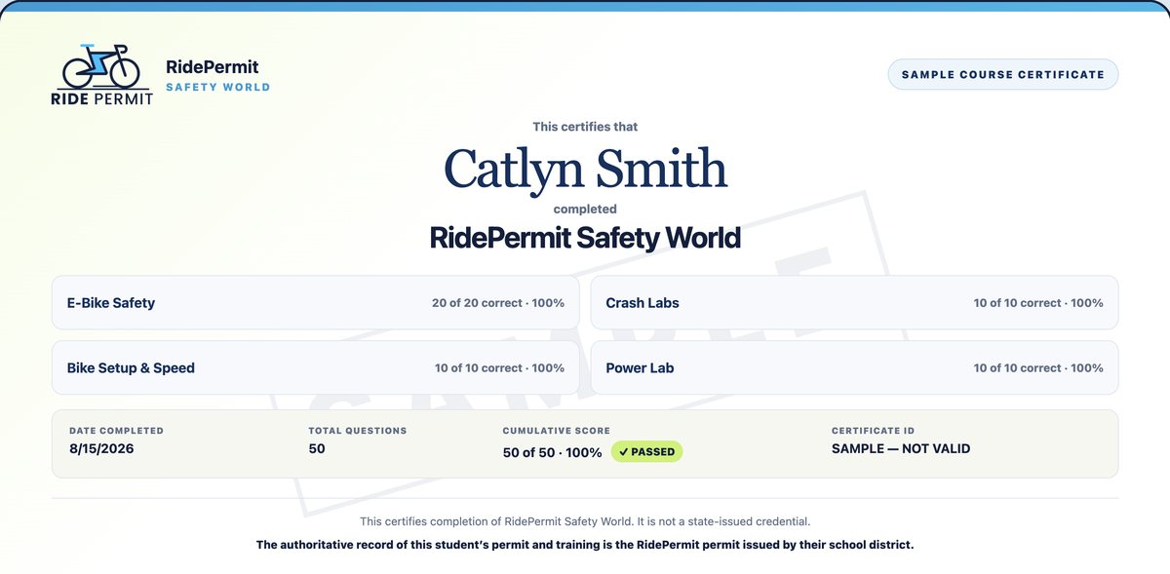Click the Safety World subtitle under RidePermit
The height and width of the screenshot is (574, 1170).
pyautogui.click(x=217, y=87)
